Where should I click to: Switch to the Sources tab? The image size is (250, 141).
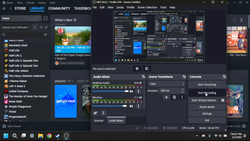[99, 120]
